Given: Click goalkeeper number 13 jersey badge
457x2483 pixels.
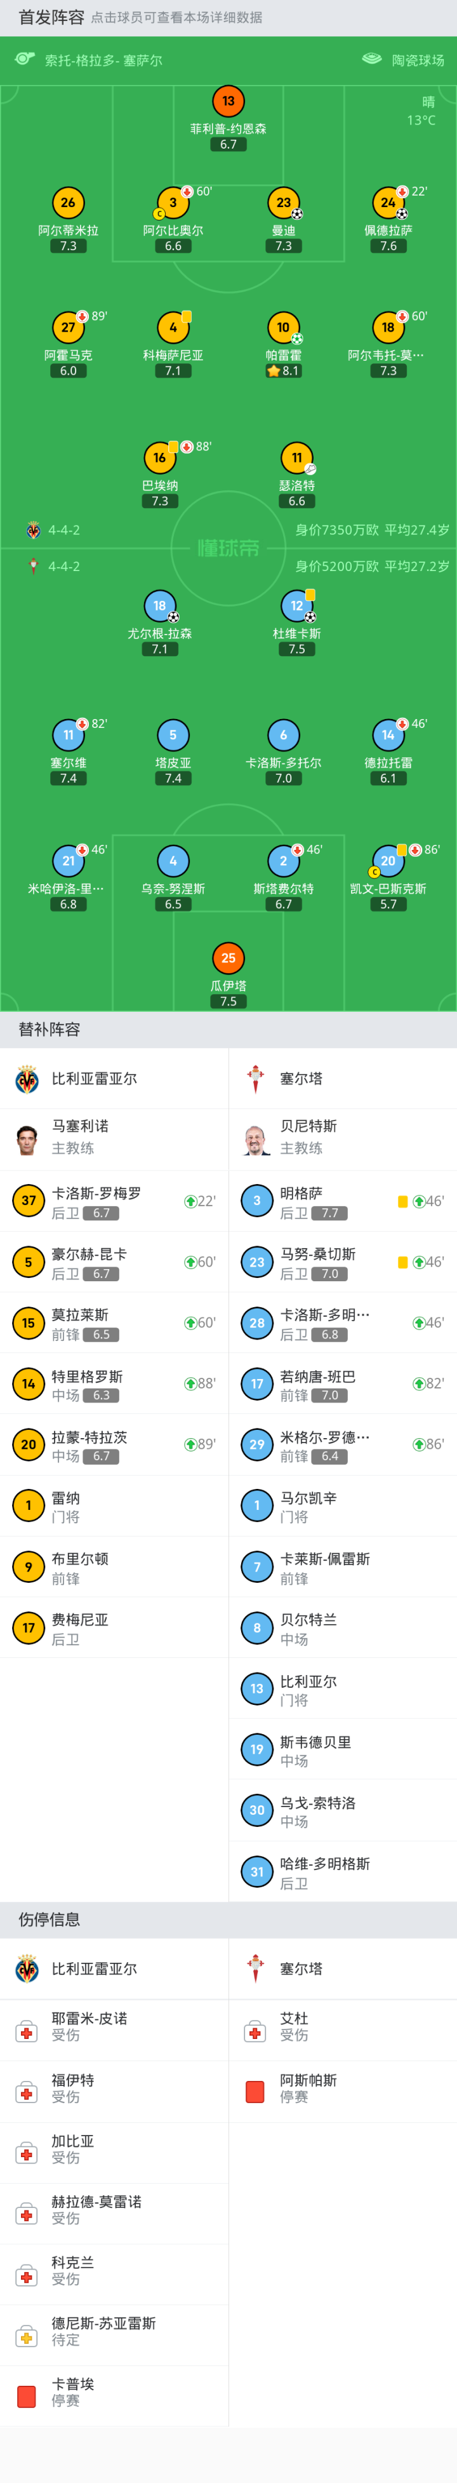Looking at the screenshot, I should pyautogui.click(x=228, y=101).
